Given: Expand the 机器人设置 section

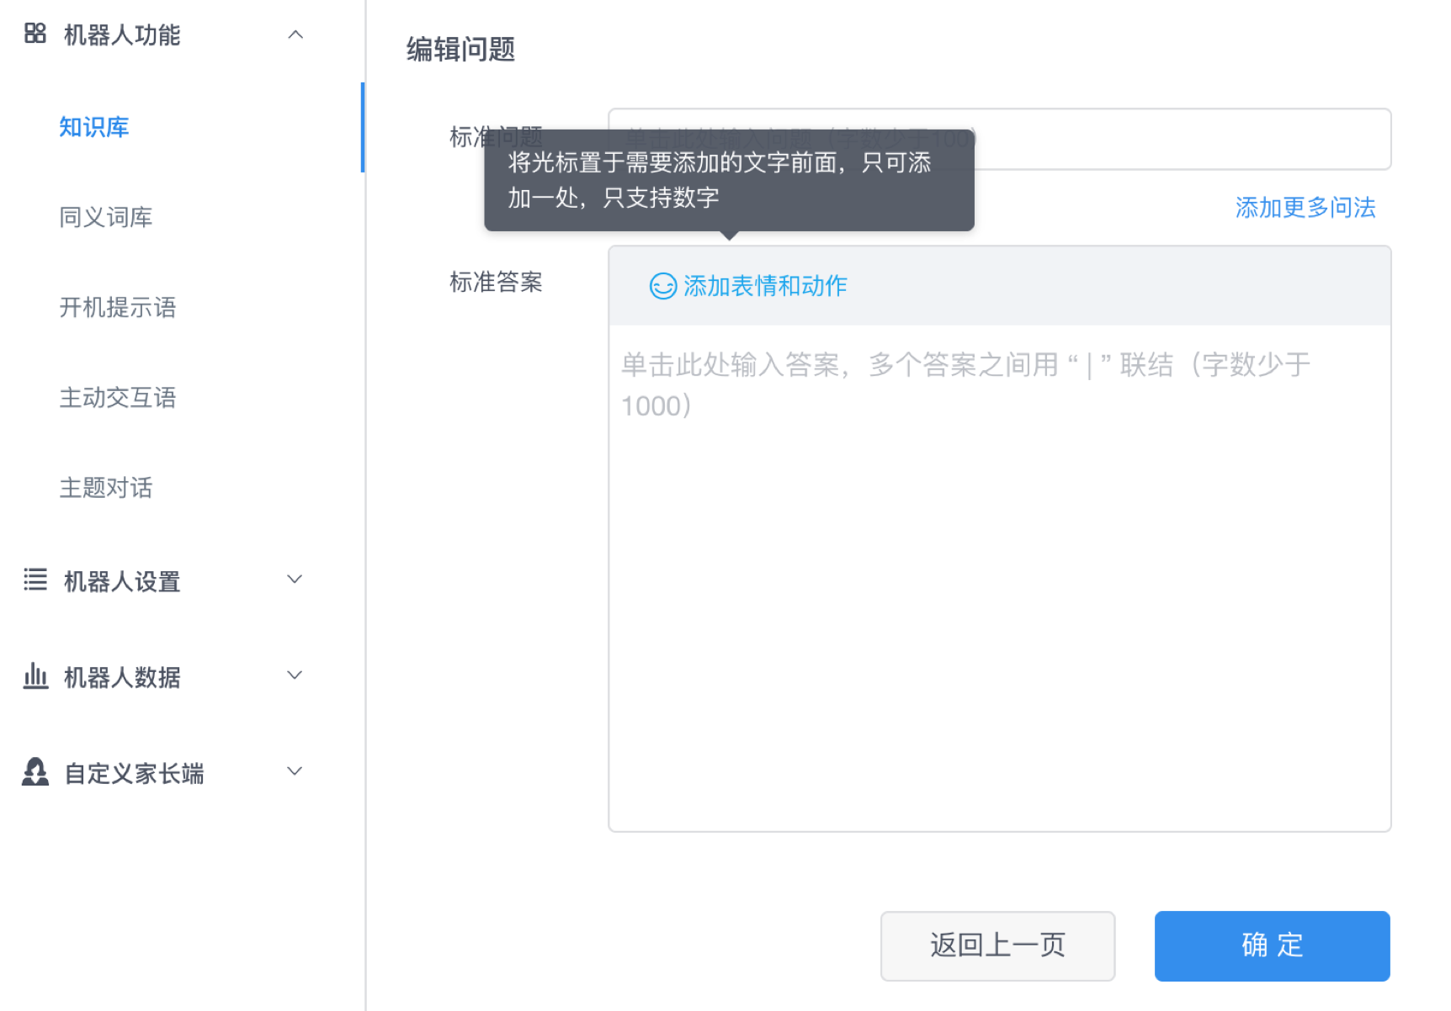Looking at the screenshot, I should (x=294, y=579).
